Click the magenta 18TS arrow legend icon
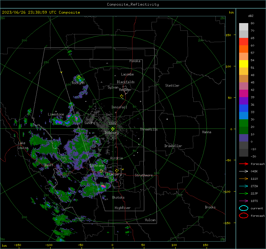The image size is (266, 249). [244, 201]
